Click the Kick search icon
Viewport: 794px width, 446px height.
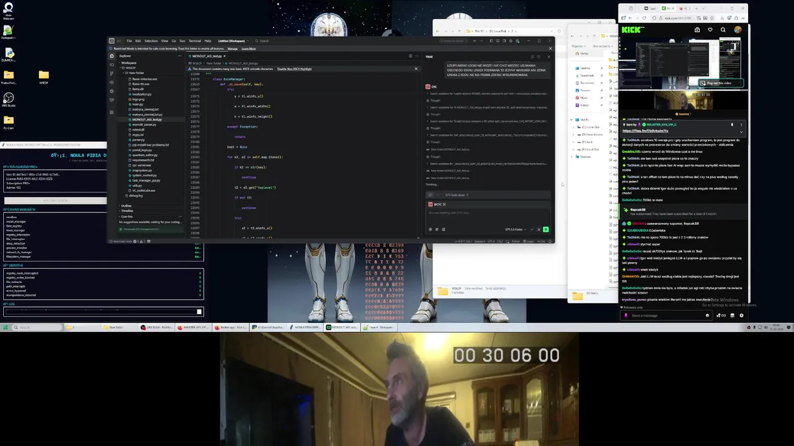(x=723, y=30)
